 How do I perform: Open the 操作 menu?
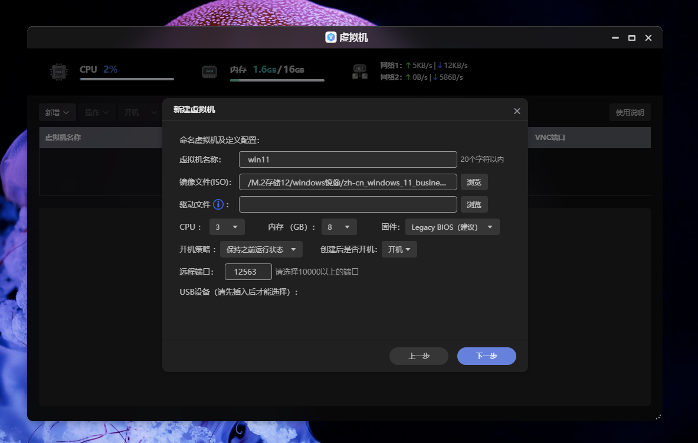[x=97, y=112]
